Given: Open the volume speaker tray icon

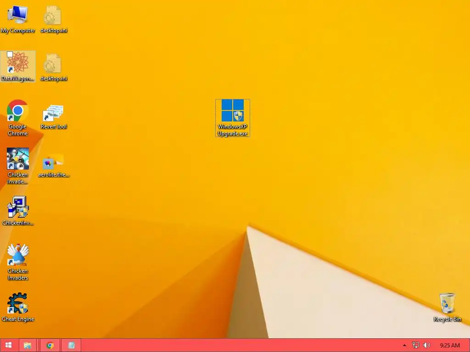Looking at the screenshot, I should pos(427,346).
